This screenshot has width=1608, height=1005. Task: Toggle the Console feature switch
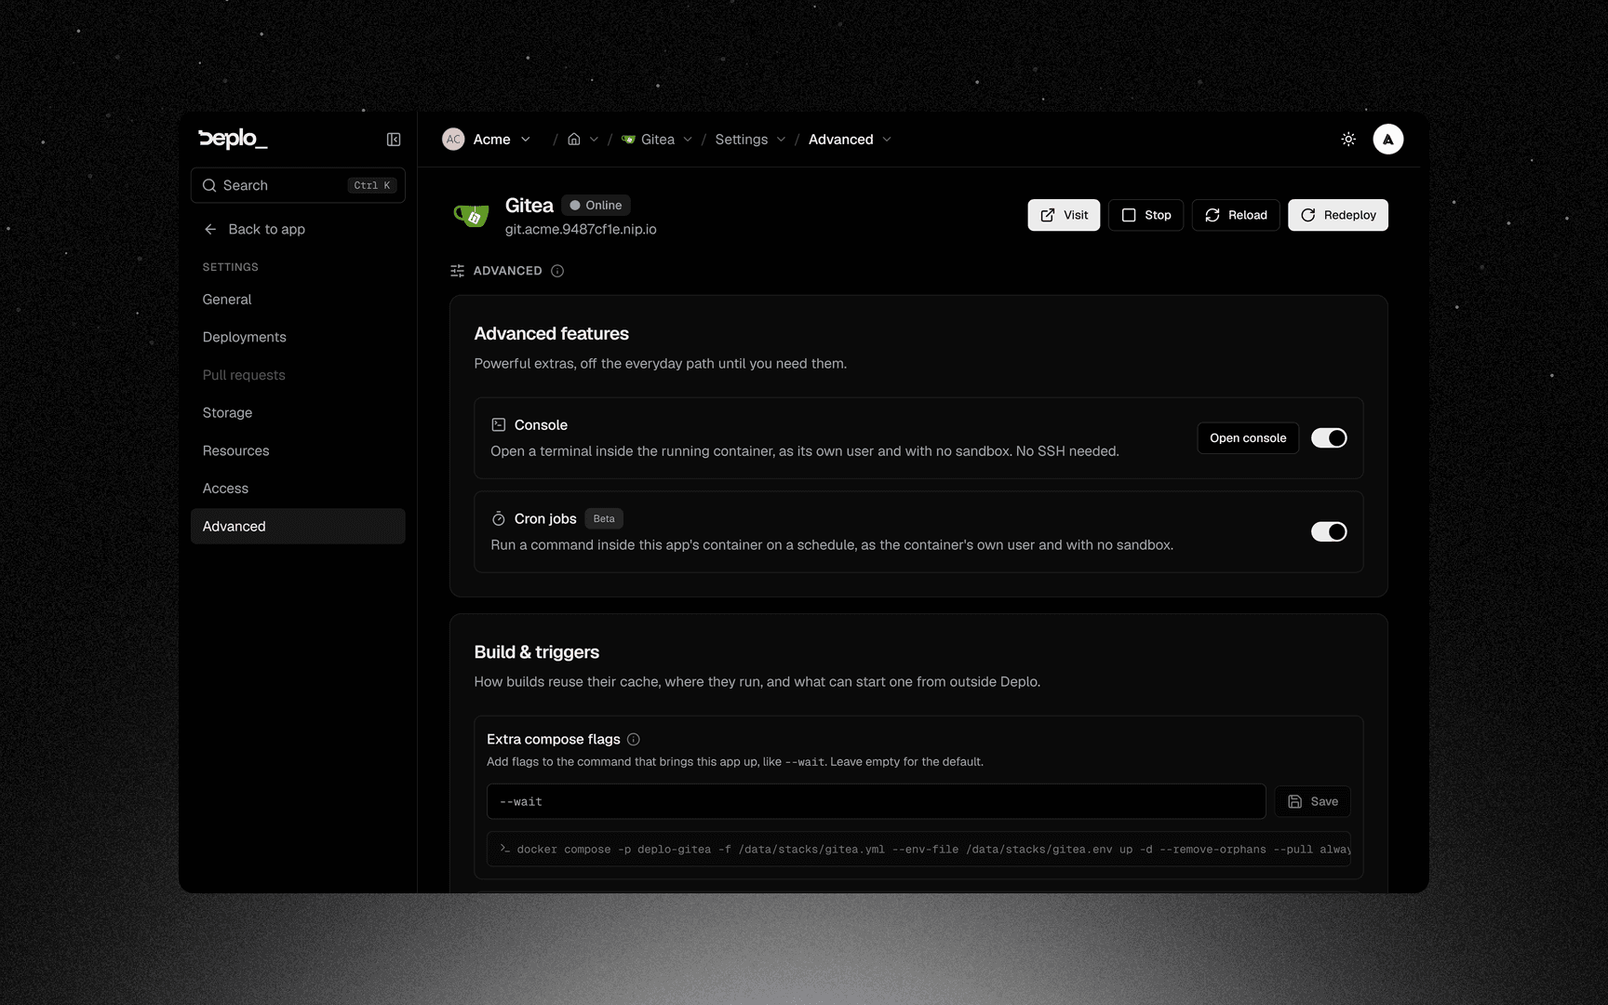pos(1329,438)
